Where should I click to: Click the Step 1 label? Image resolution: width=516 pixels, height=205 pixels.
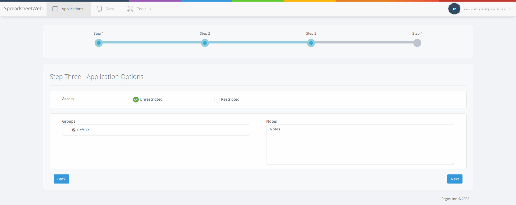click(x=99, y=34)
